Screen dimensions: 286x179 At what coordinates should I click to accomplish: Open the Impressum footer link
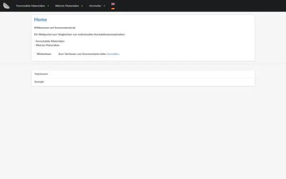click(x=41, y=74)
